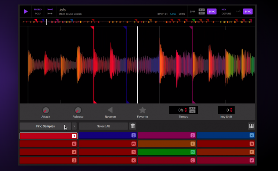Click the Find Samples button
Image resolution: width=278 pixels, height=171 pixels.
[x=46, y=126]
